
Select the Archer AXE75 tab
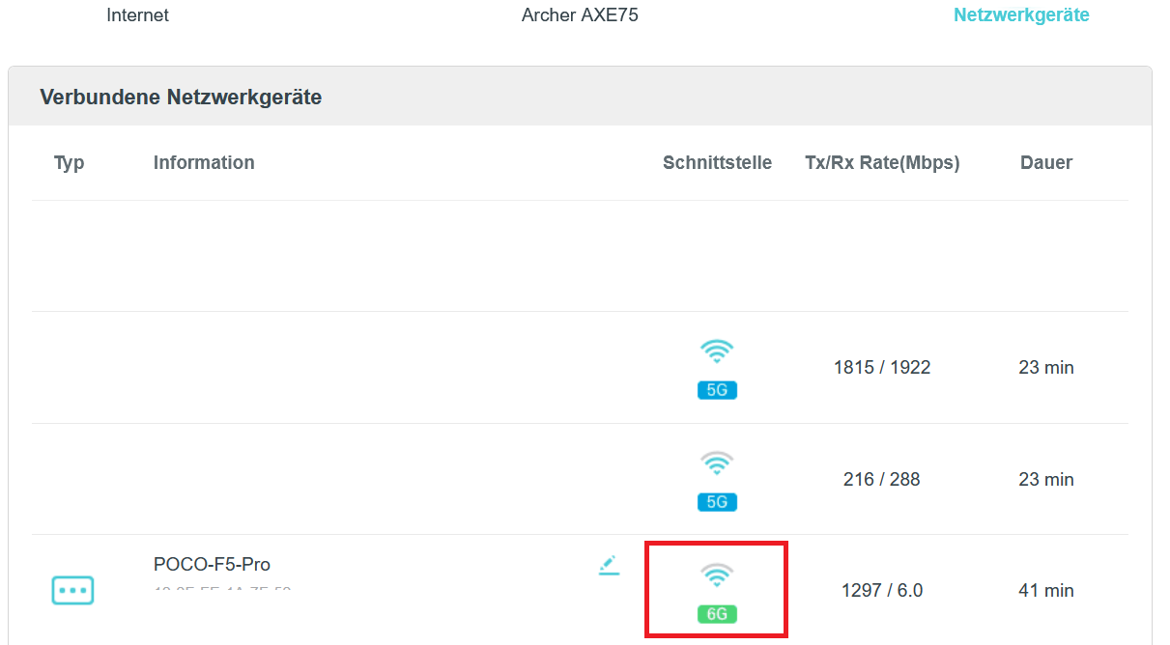[580, 15]
